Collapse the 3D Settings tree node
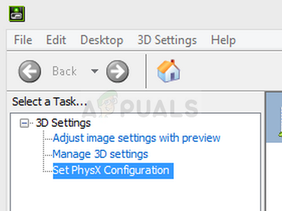Viewport: 282px width, 211px height. point(24,124)
